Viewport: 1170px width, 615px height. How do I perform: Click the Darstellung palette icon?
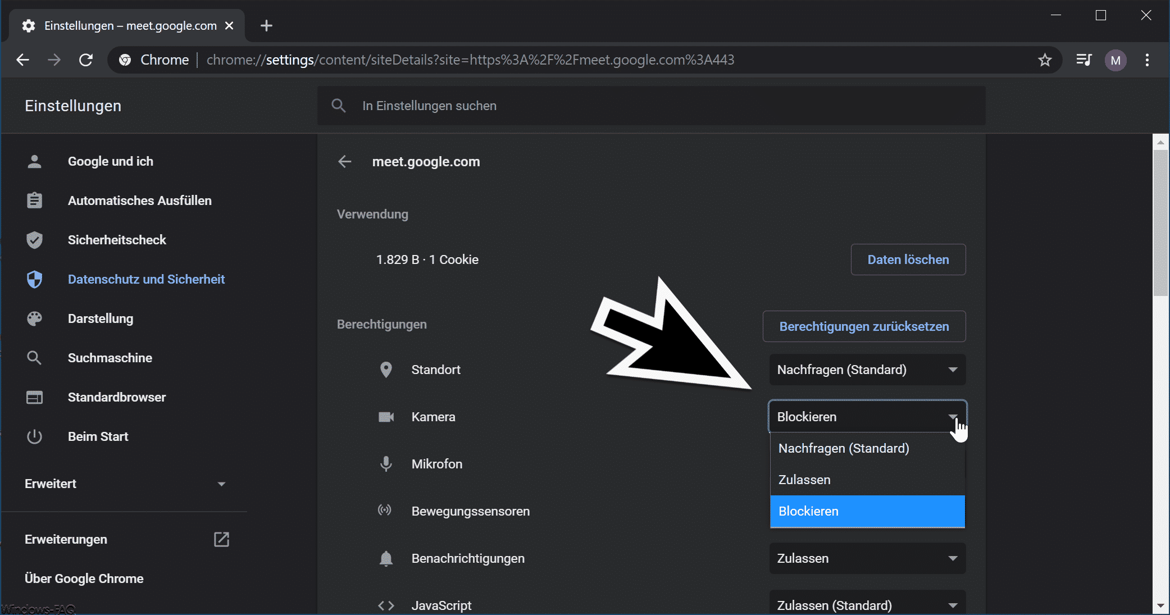click(x=34, y=318)
